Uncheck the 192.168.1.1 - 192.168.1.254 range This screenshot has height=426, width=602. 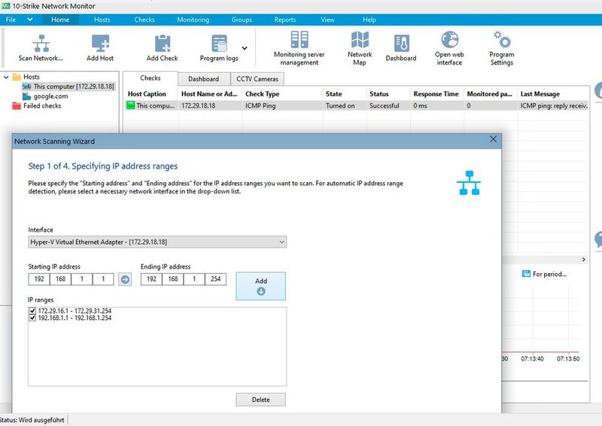(x=32, y=318)
